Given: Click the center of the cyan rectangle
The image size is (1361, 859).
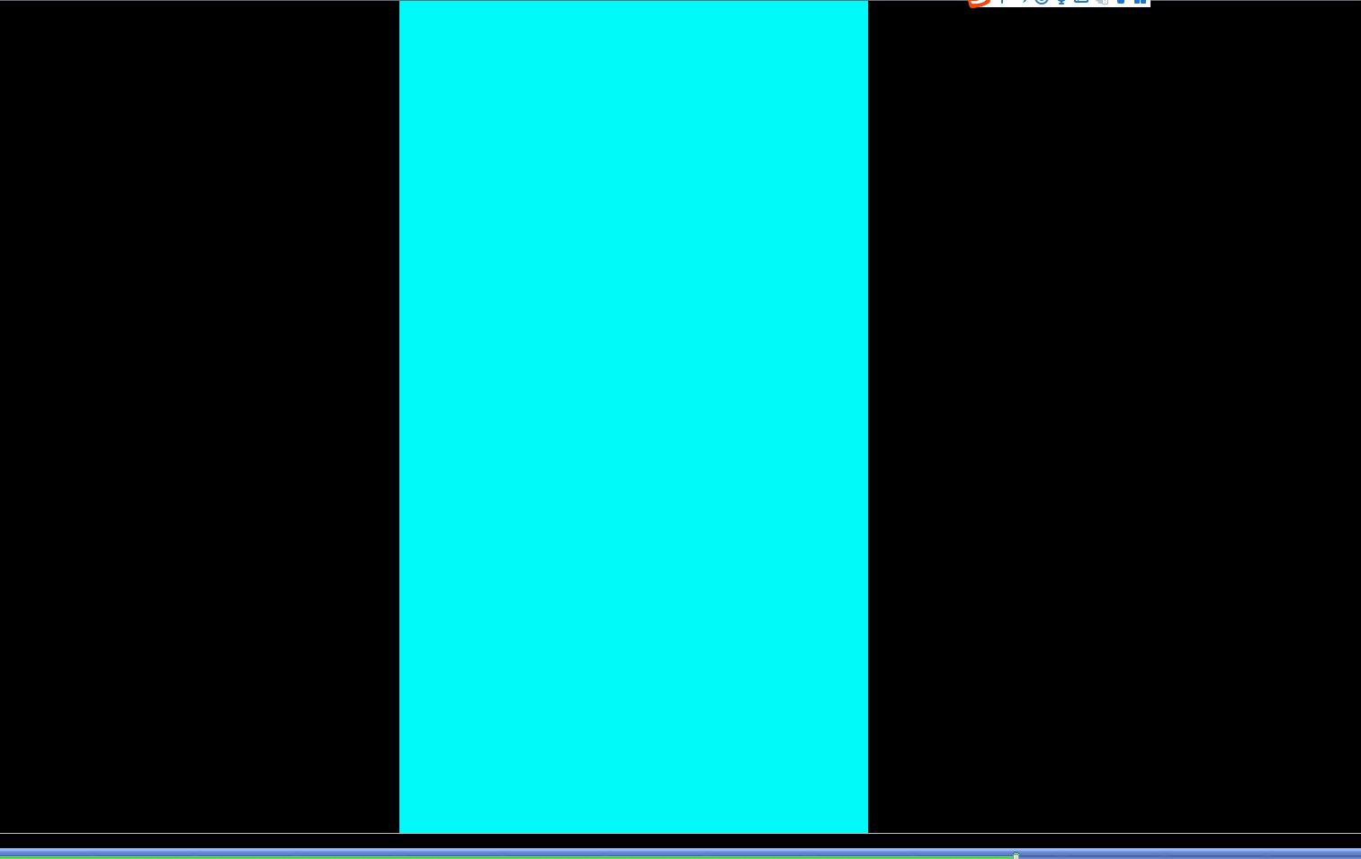Looking at the screenshot, I should (x=633, y=416).
